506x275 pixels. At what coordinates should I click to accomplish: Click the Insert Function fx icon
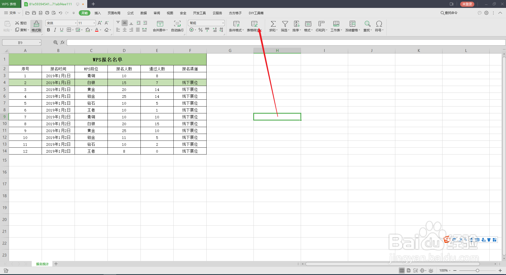point(62,42)
